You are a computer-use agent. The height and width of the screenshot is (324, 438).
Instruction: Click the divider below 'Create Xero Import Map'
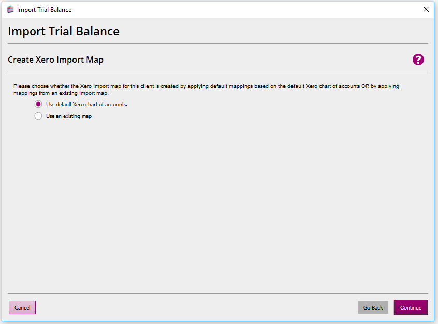217,73
